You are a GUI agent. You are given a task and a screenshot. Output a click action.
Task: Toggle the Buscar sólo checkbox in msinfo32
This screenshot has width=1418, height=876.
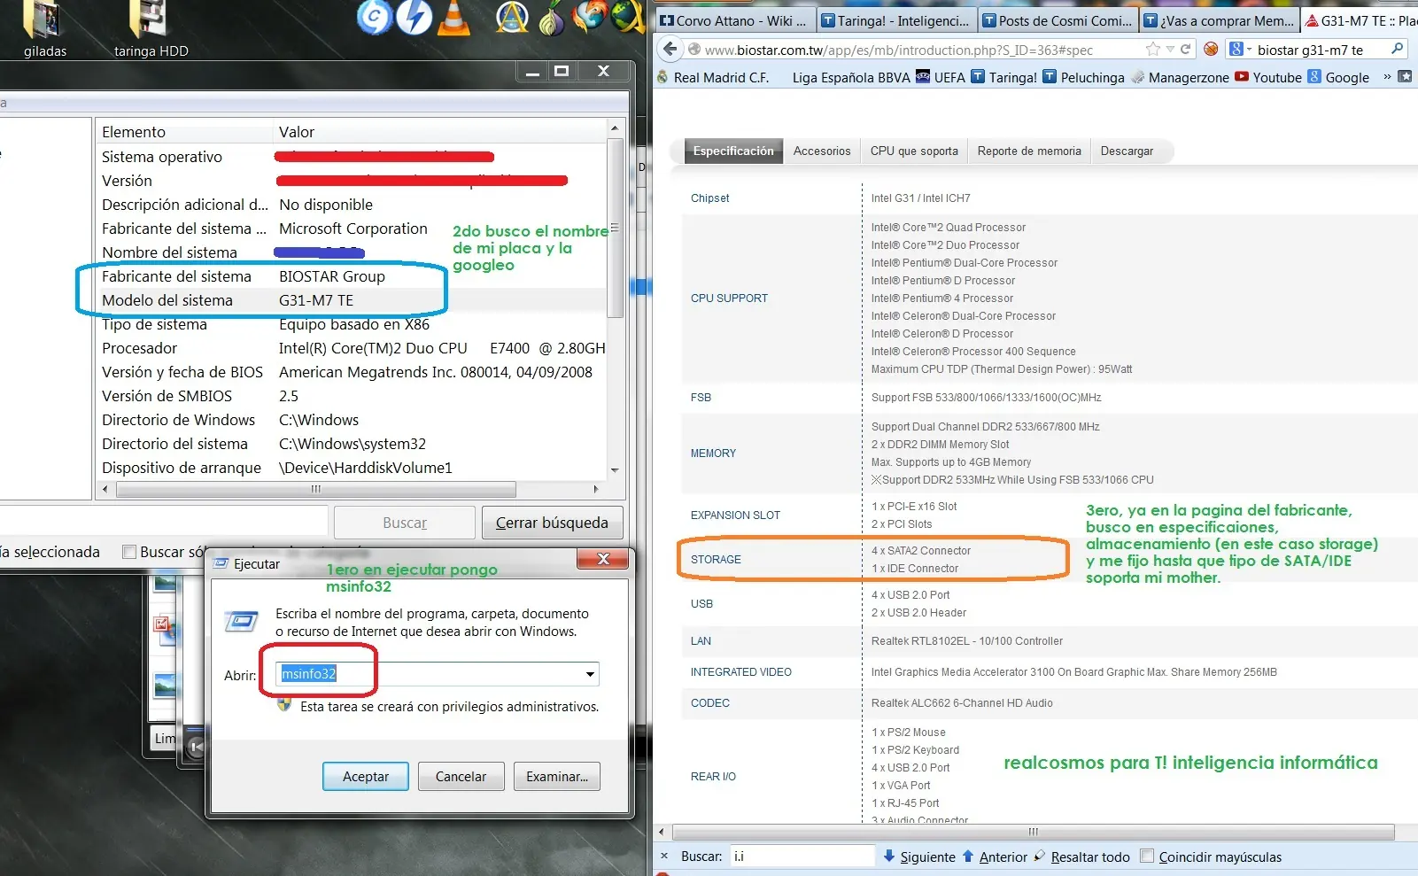[x=129, y=552]
